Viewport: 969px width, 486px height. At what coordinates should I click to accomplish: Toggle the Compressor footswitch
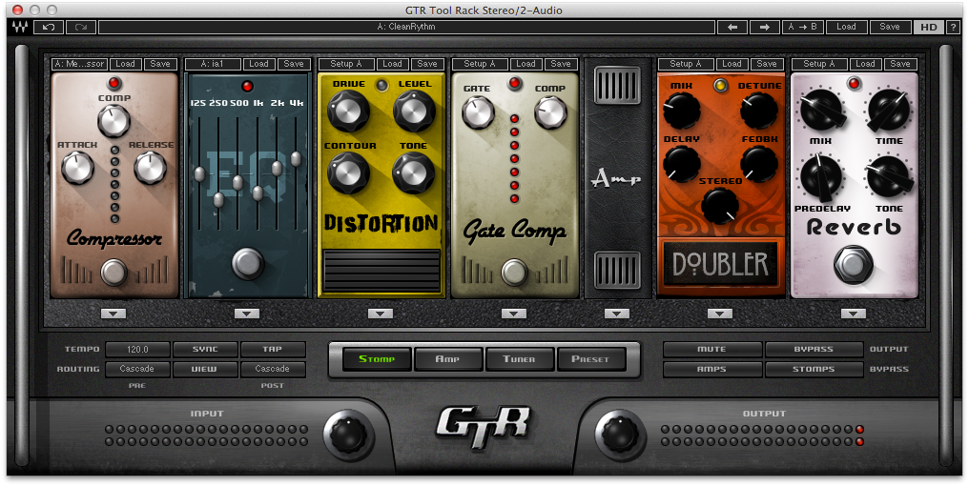coord(113,273)
